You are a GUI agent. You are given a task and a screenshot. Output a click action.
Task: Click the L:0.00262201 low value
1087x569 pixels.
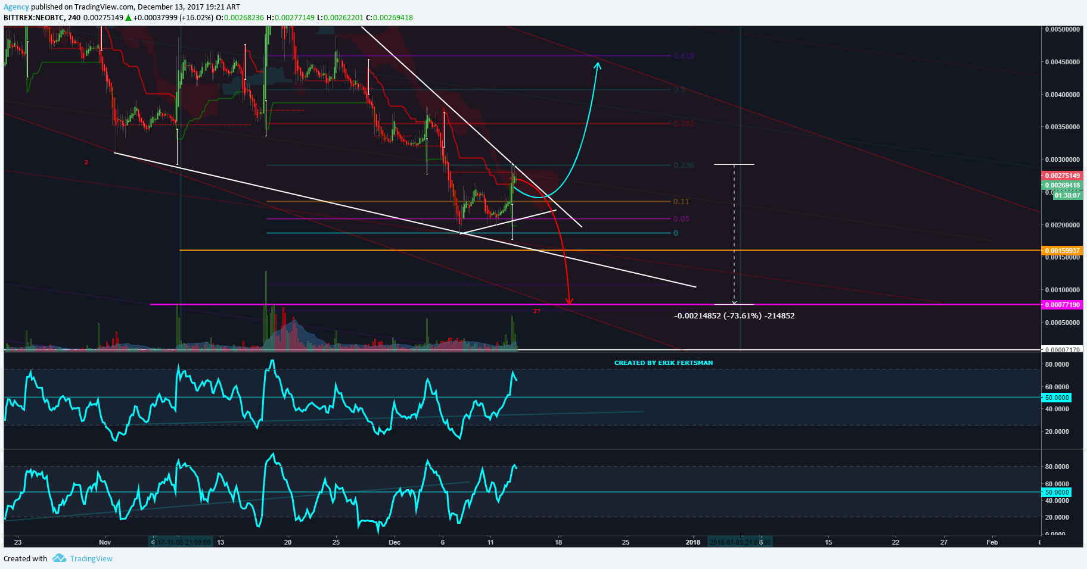(x=340, y=17)
